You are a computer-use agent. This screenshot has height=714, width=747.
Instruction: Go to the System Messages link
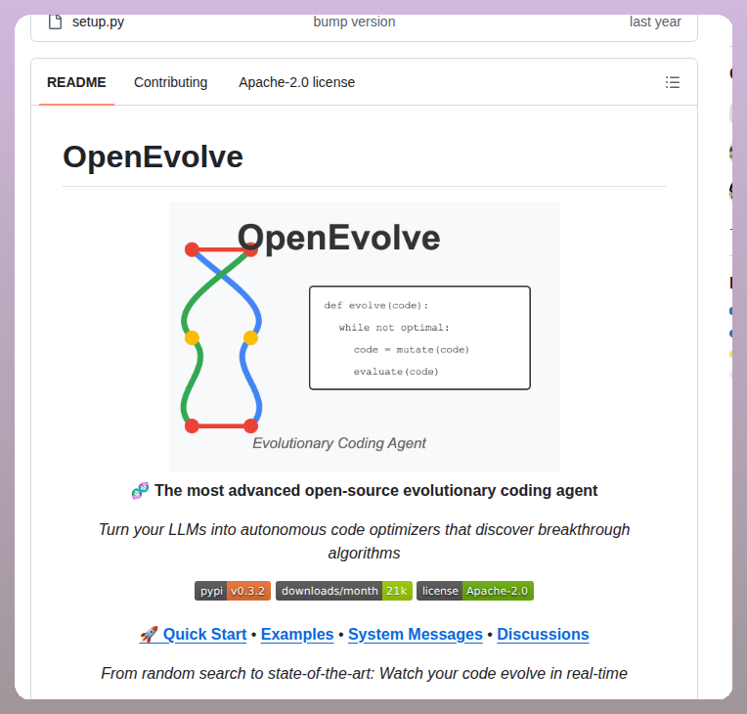(x=416, y=635)
